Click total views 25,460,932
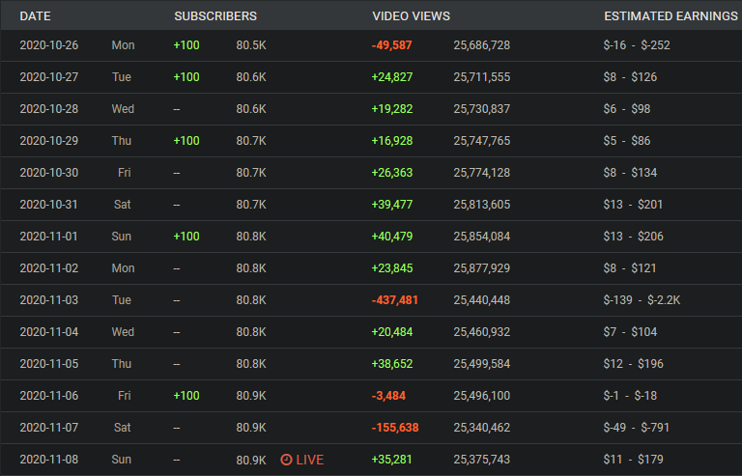Image resolution: width=742 pixels, height=476 pixels. [482, 332]
